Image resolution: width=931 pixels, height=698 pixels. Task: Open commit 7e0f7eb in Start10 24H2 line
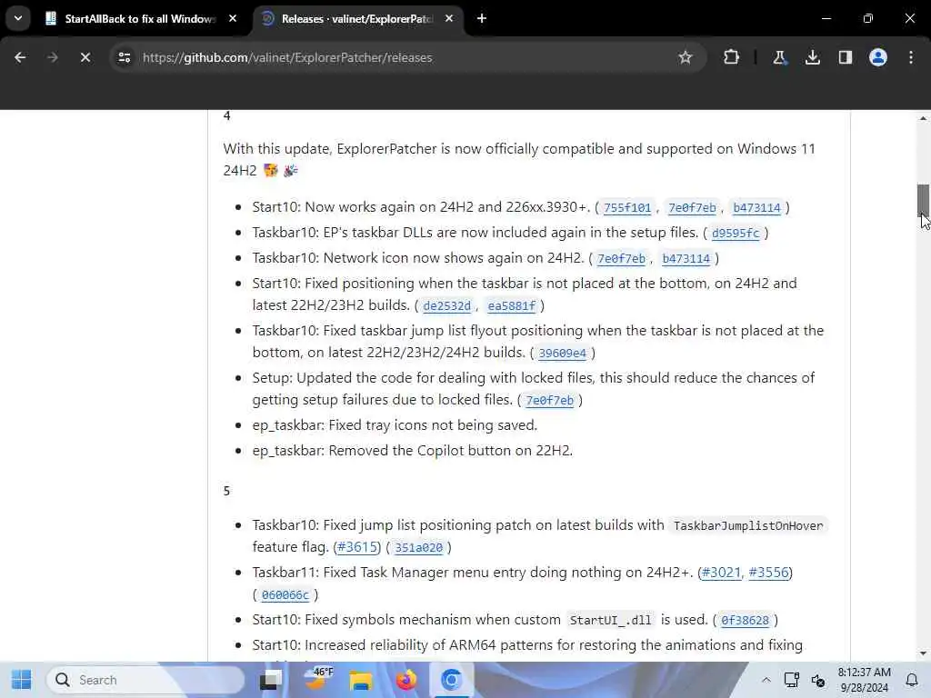tap(692, 208)
